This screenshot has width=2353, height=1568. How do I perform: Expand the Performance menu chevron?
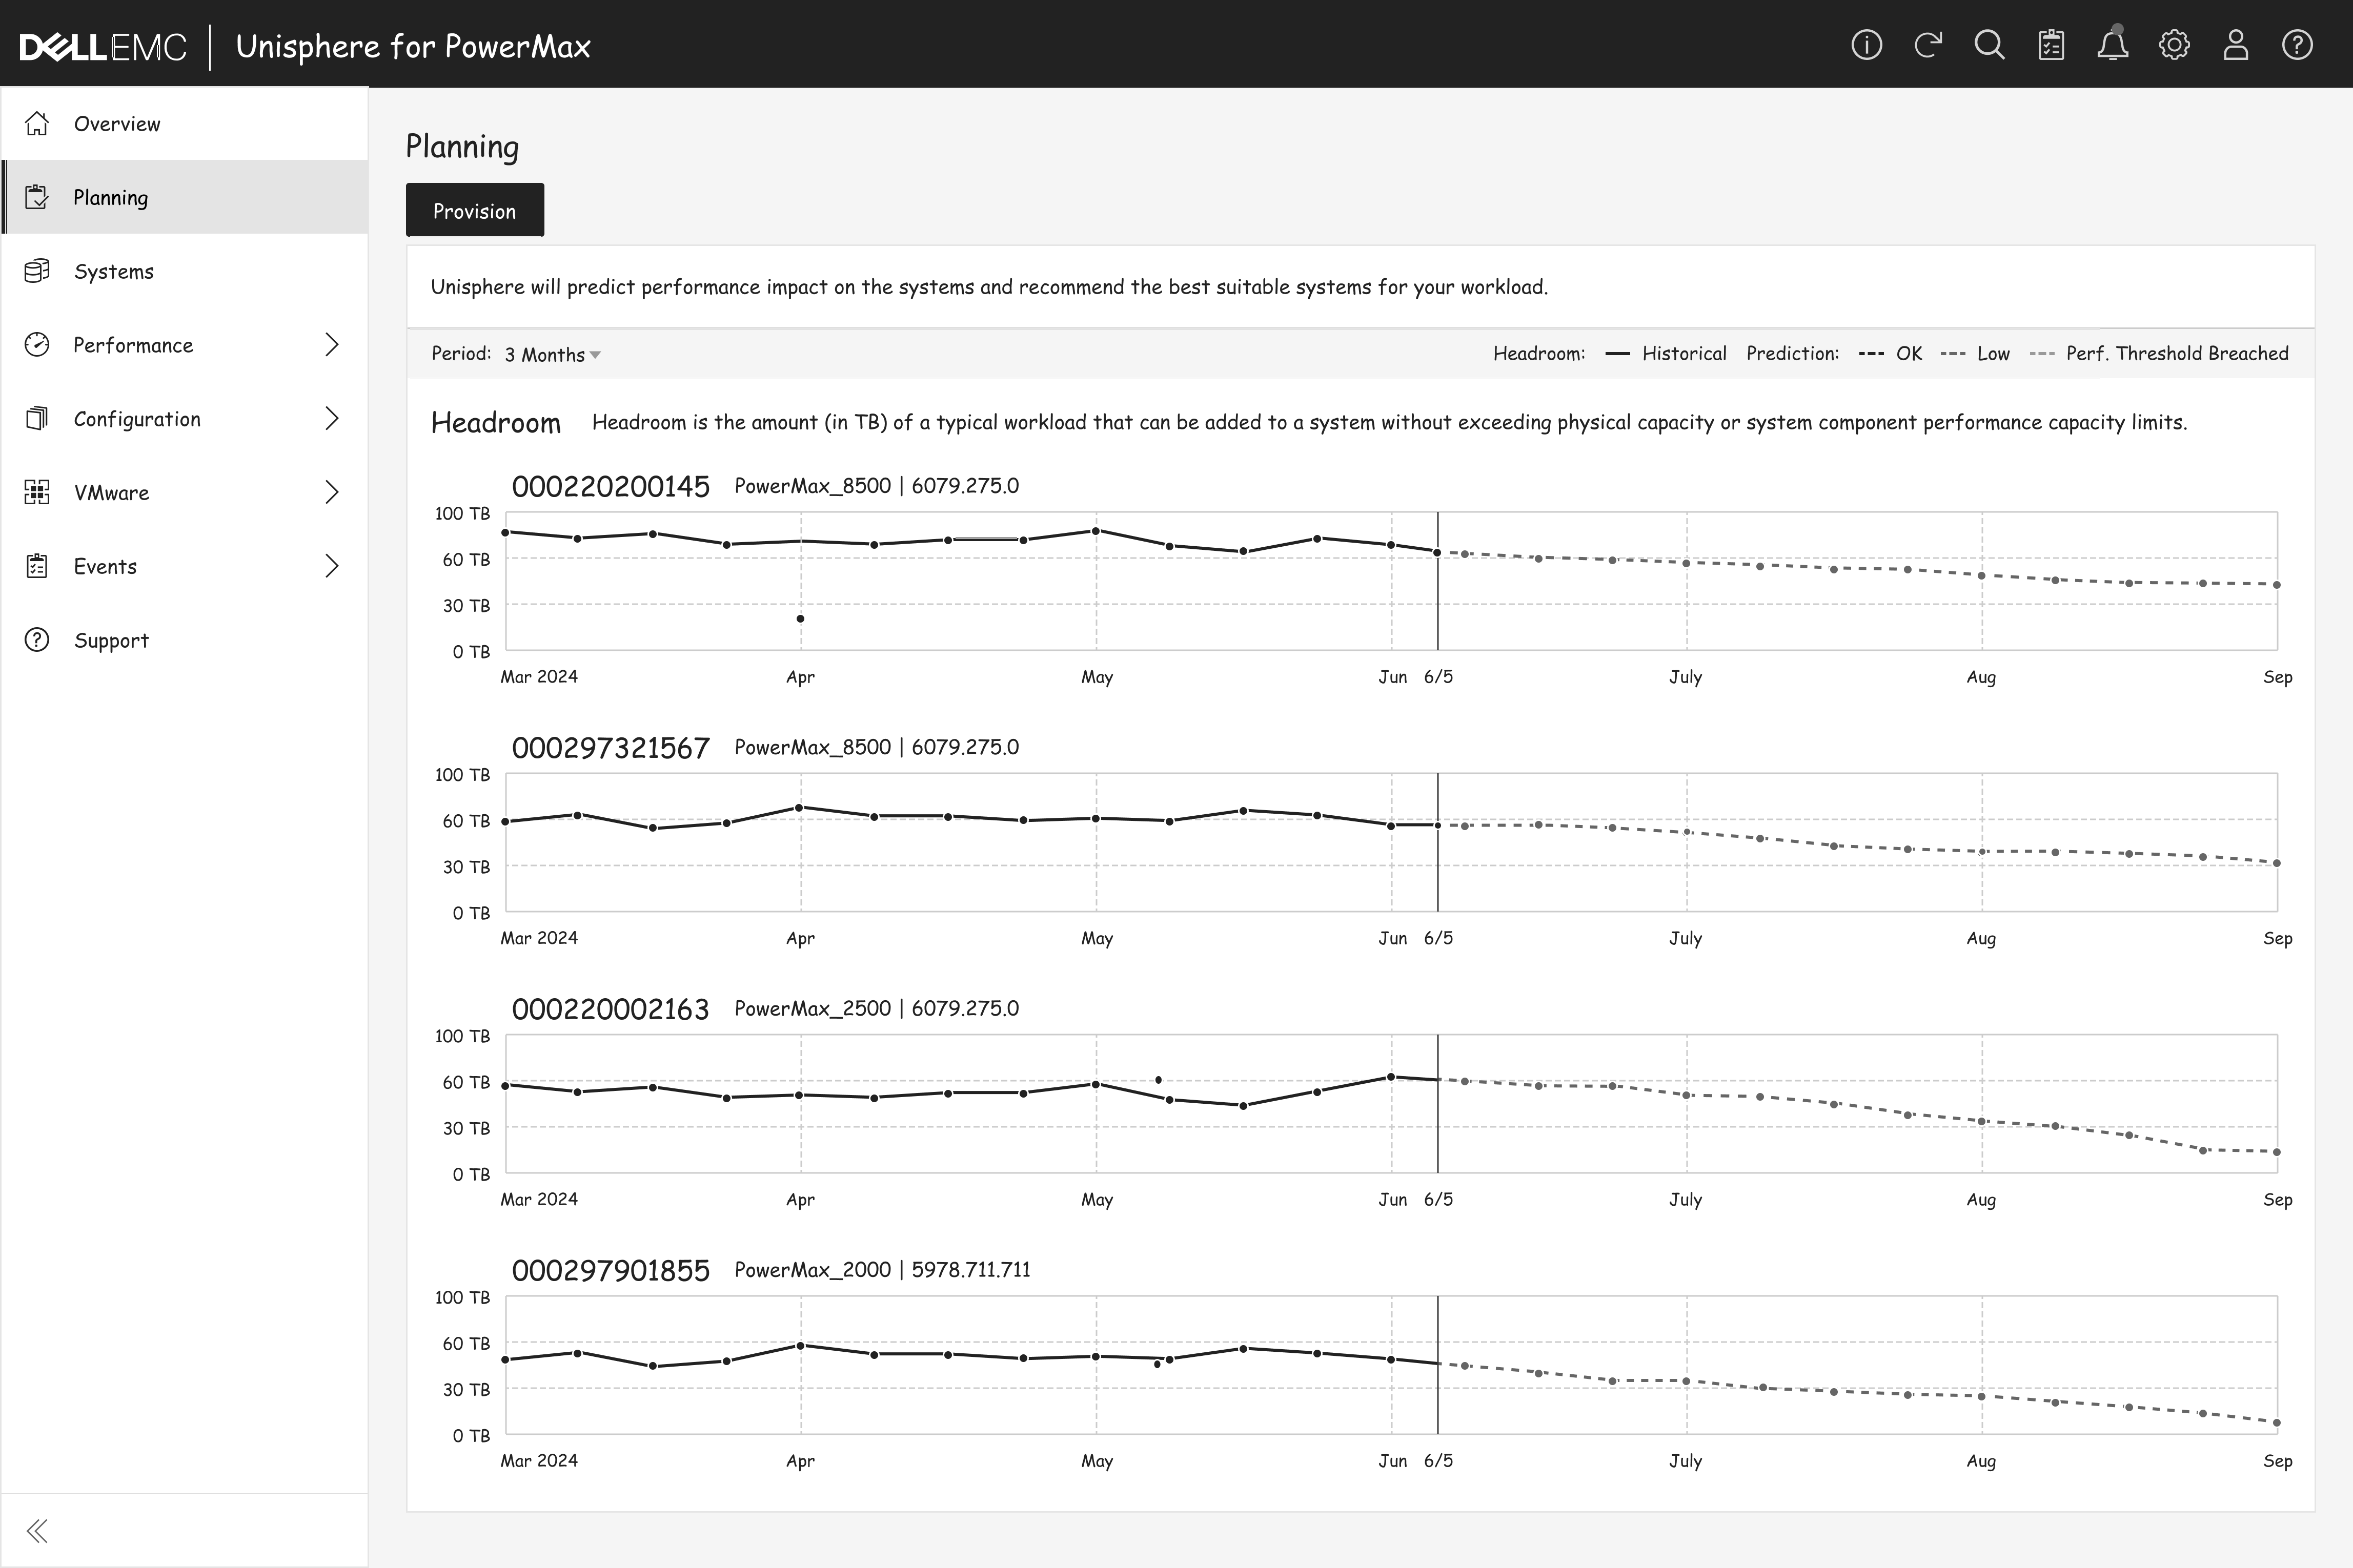332,345
